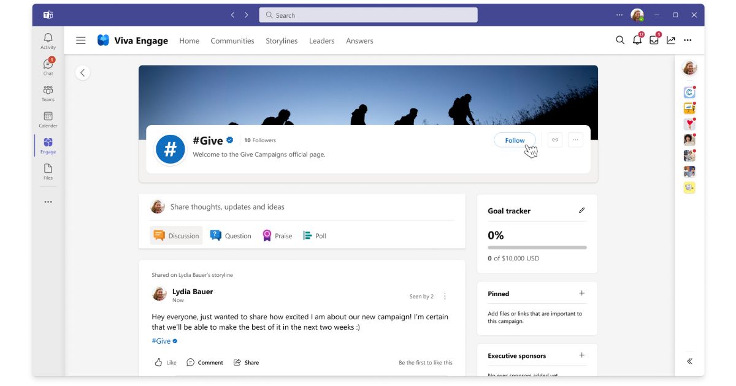
Task: Open the analytics chart icon
Action: [671, 40]
